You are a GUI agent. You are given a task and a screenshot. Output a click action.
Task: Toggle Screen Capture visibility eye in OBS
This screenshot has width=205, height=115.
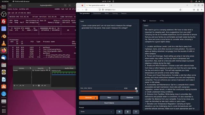(47, 70)
